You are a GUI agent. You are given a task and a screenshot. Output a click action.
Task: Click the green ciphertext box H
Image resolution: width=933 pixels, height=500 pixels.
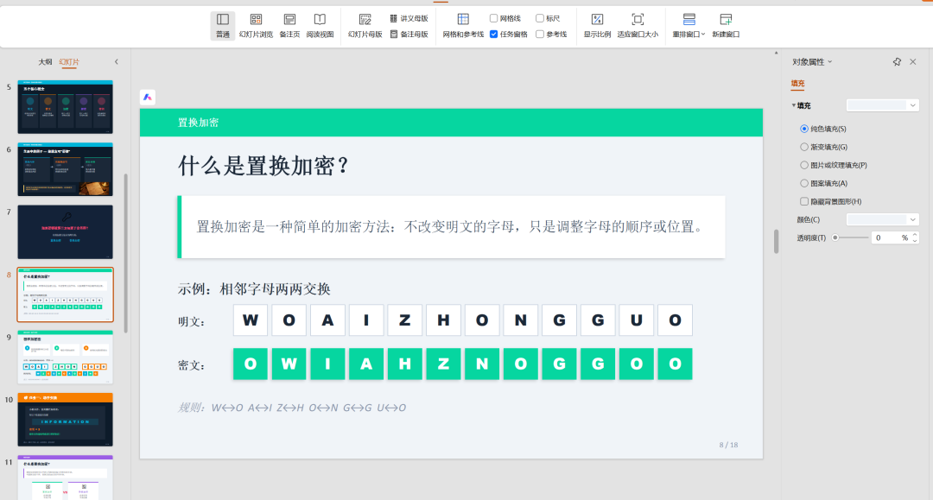[404, 364]
